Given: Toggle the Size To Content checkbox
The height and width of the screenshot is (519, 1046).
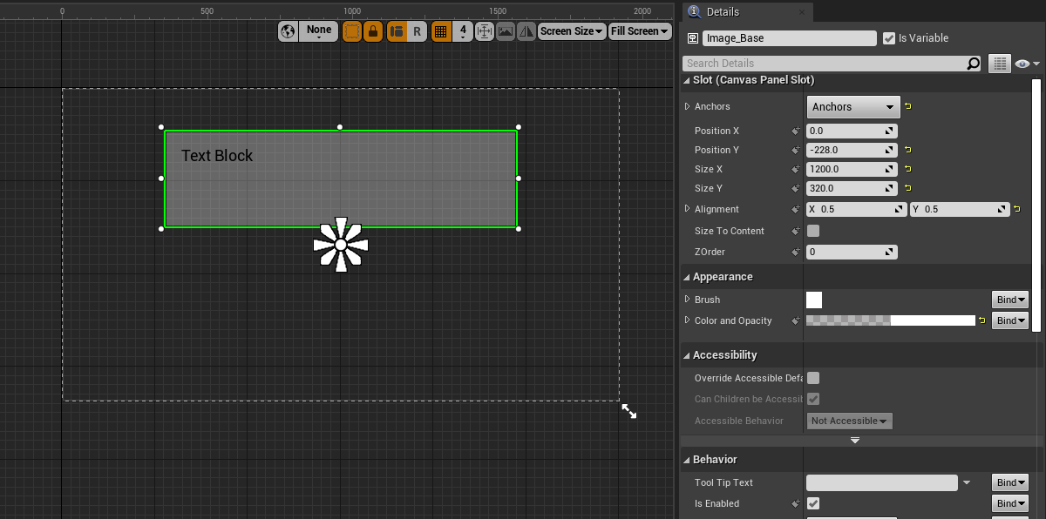Looking at the screenshot, I should coord(813,231).
